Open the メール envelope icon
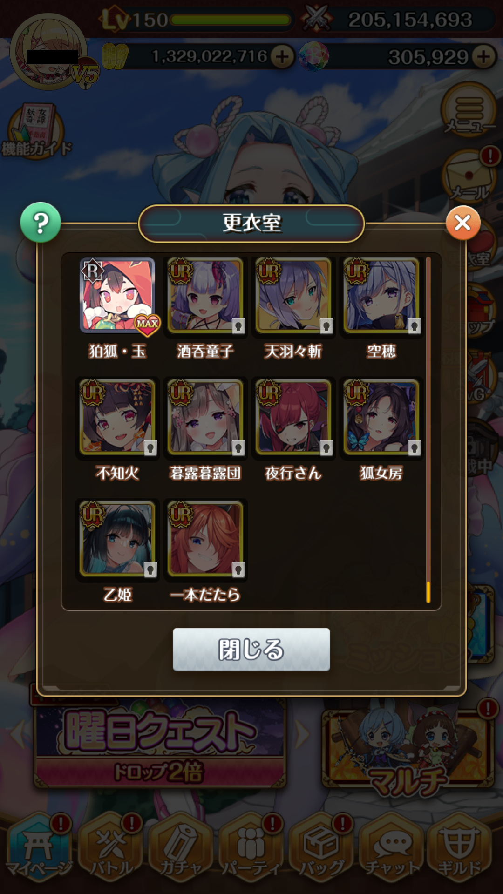This screenshot has width=503, height=894. click(x=469, y=176)
